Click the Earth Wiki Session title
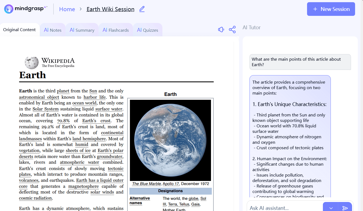This screenshot has height=211, width=363. [110, 9]
